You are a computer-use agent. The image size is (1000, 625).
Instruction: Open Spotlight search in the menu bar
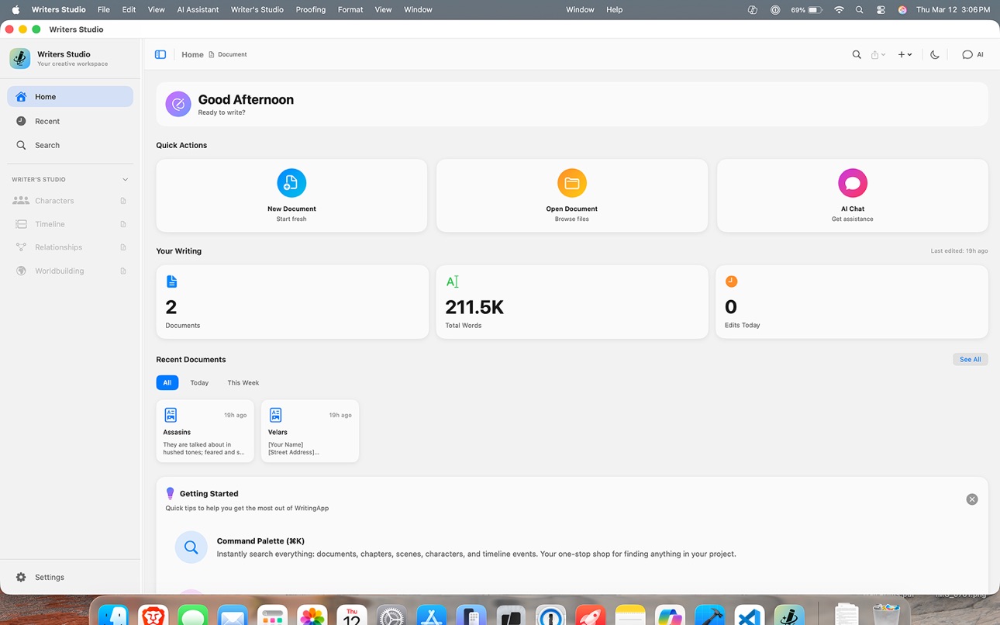pyautogui.click(x=859, y=9)
